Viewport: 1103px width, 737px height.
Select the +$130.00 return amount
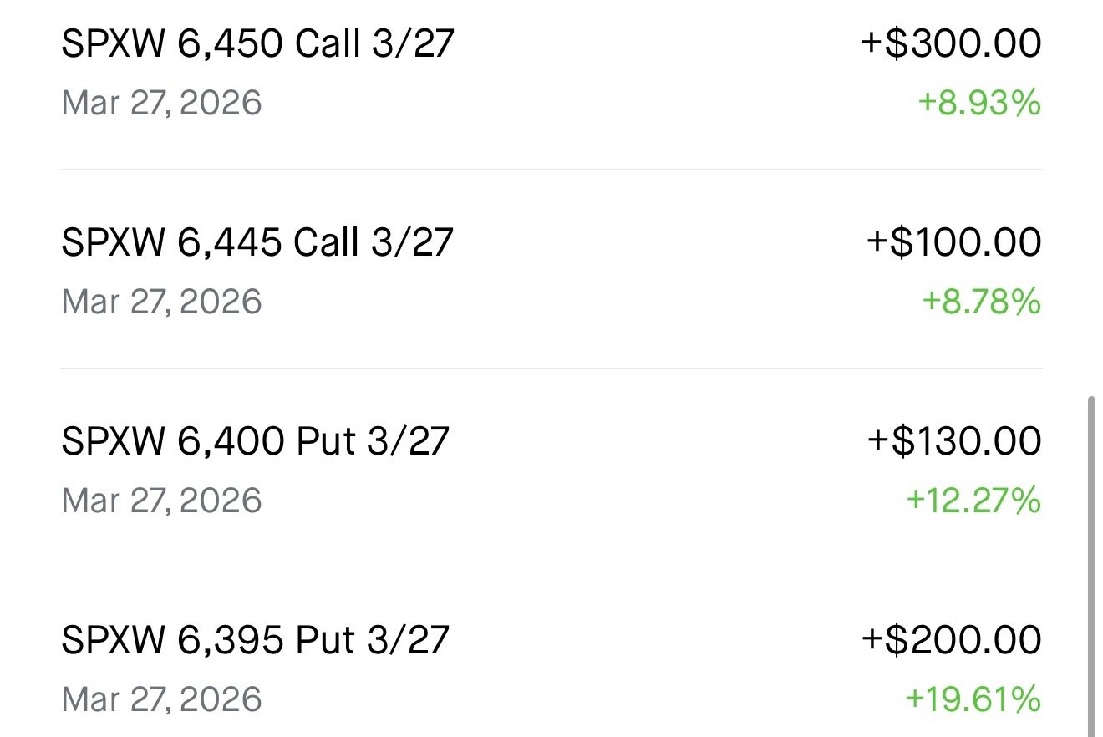[954, 441]
